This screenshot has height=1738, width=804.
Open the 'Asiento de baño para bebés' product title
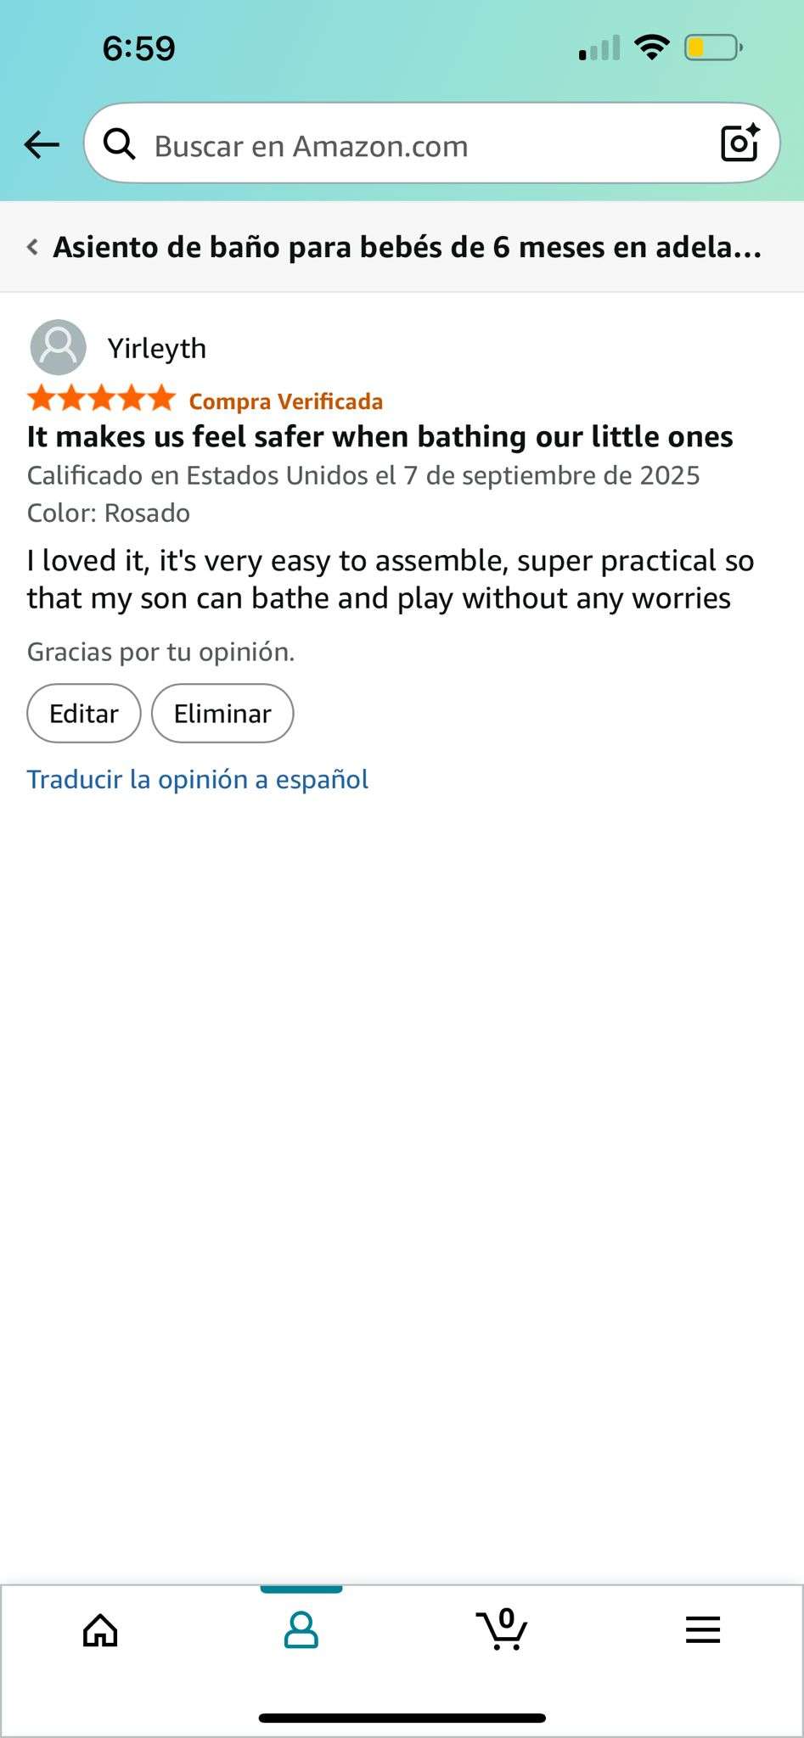pyautogui.click(x=408, y=247)
